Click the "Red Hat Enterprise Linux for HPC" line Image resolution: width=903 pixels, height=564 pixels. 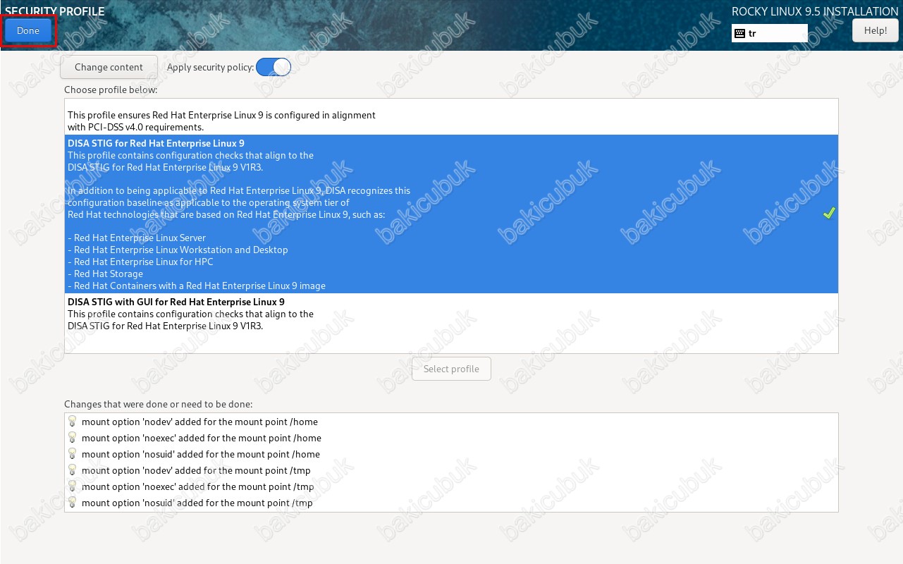point(140,262)
